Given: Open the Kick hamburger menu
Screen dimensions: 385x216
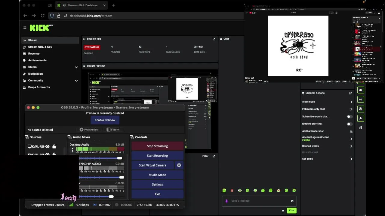Looking at the screenshot, I should click(x=25, y=28).
